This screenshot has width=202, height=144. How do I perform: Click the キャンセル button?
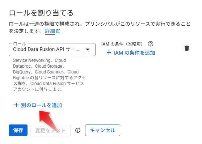pyautogui.click(x=102, y=130)
